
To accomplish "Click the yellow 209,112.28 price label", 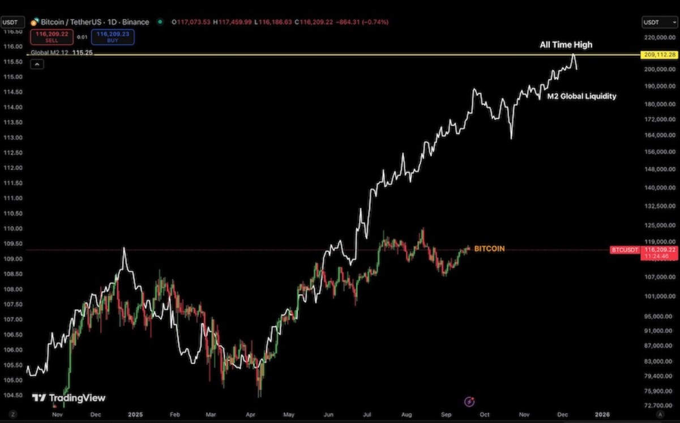I will pos(658,54).
